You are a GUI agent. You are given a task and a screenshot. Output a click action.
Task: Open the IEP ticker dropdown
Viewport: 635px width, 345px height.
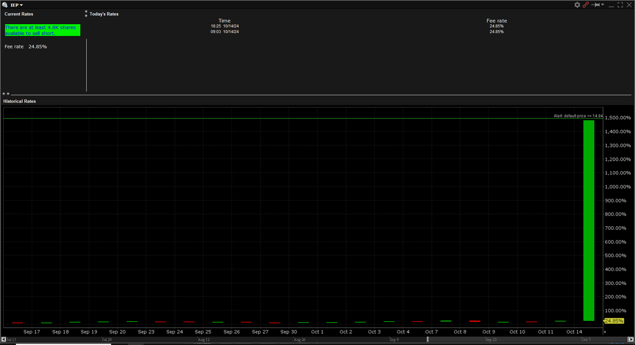(21, 5)
